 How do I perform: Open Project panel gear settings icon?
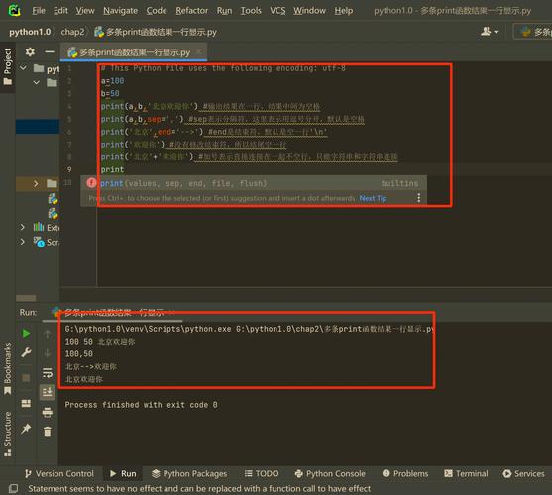[x=30, y=52]
